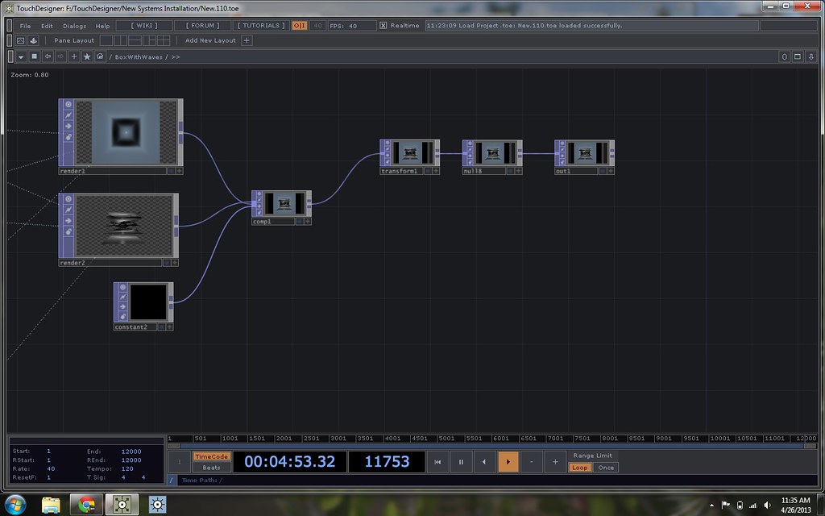
Task: Open the Chrome browser from taskbar
Action: click(86, 505)
